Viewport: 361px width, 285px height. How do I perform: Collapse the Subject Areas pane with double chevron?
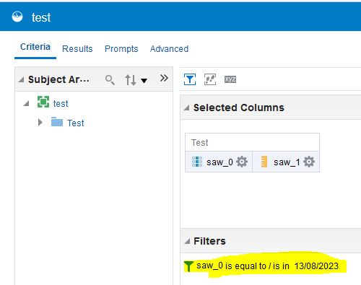tap(164, 78)
